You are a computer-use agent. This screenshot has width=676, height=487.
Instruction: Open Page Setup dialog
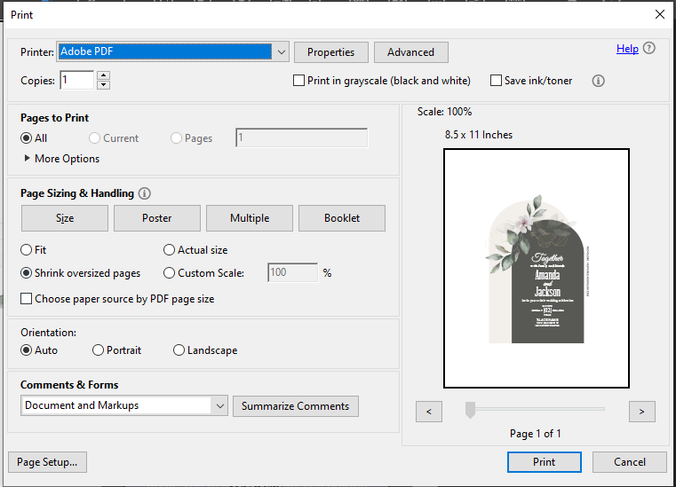(47, 462)
